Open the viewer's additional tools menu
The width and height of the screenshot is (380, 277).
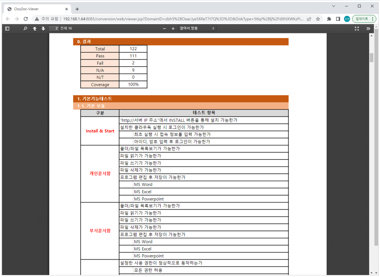[x=368, y=29]
